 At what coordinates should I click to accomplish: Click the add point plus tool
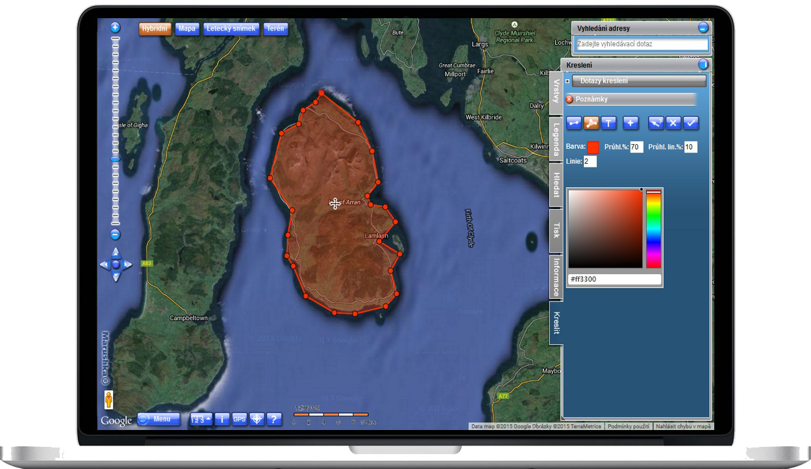pos(630,123)
